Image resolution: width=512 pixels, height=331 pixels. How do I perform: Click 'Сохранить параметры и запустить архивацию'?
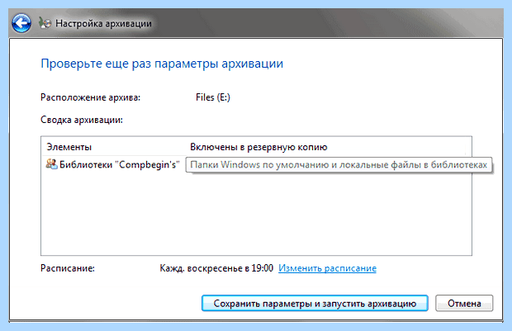click(315, 303)
